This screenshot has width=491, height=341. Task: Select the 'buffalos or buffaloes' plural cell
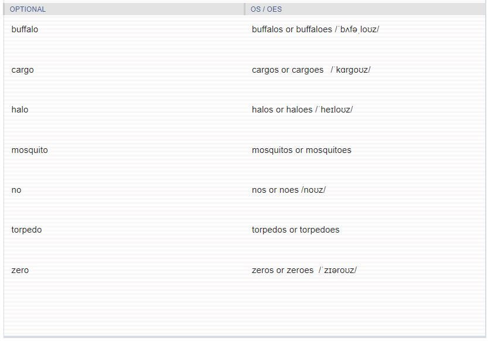315,29
